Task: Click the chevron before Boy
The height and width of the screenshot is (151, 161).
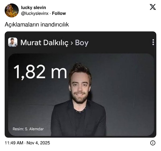Action: pyautogui.click(x=72, y=43)
